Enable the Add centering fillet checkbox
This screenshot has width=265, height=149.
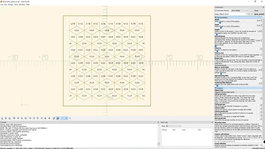click(x=261, y=78)
